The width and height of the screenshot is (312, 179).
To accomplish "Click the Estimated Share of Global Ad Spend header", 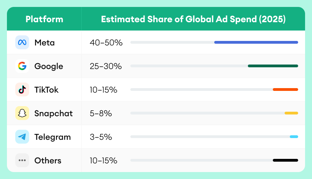I will [193, 19].
